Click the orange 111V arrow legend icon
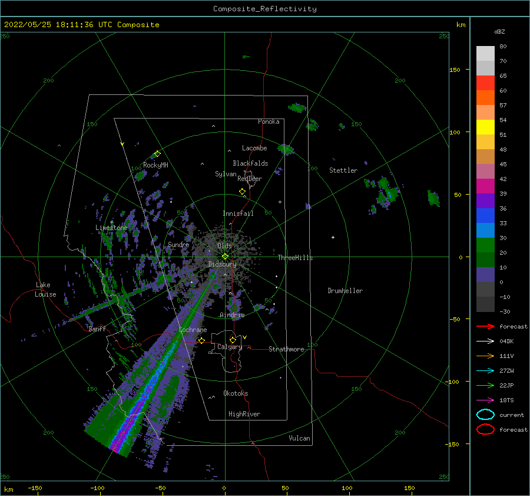 485,356
